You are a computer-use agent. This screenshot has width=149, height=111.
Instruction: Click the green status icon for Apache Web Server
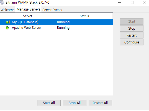[x=7, y=28]
